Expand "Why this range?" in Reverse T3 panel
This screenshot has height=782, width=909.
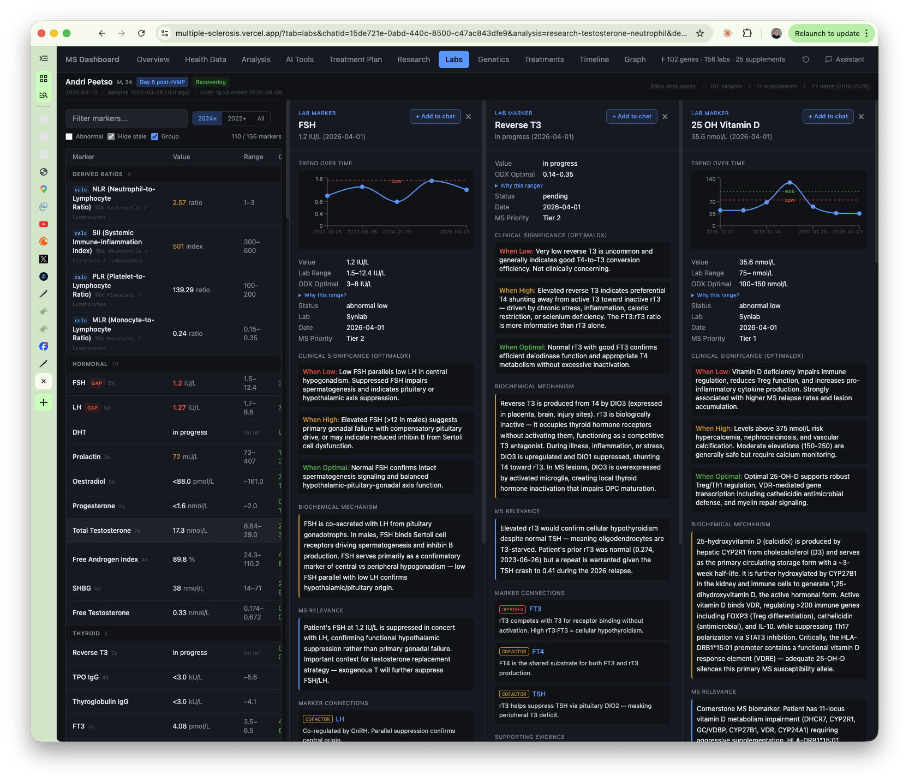tap(521, 185)
